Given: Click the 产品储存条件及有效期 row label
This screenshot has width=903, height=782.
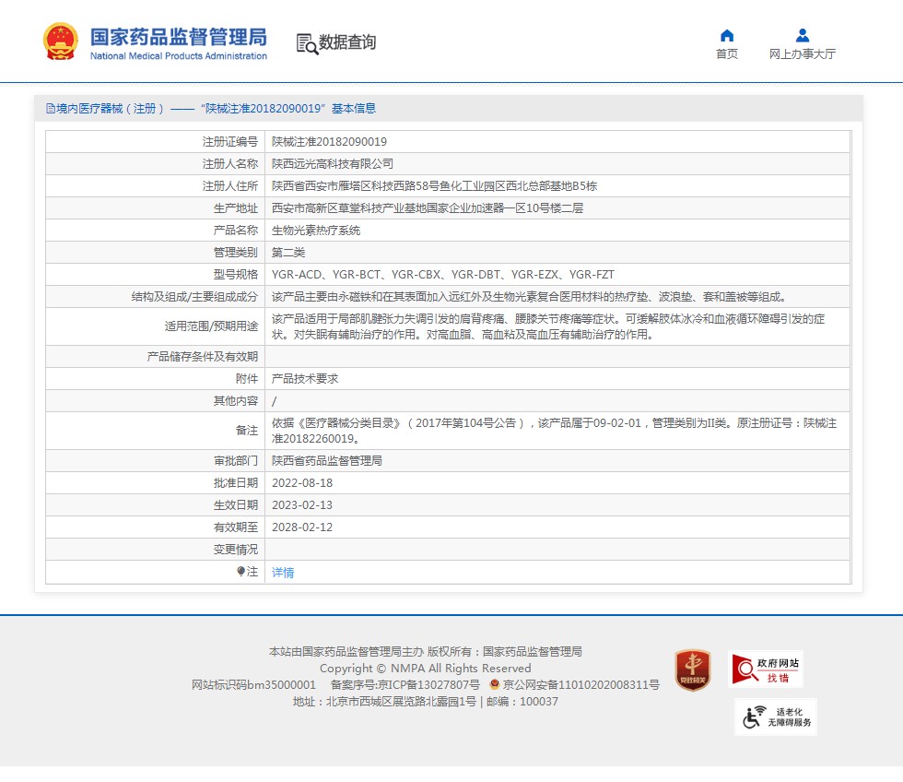Looking at the screenshot, I should 202,357.
